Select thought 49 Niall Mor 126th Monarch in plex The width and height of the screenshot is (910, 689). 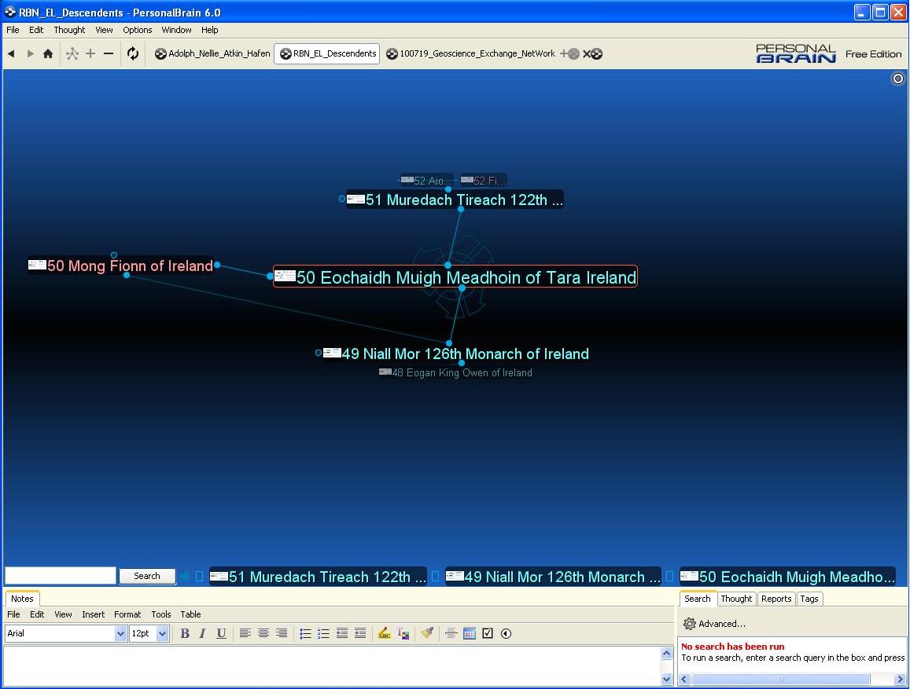[456, 354]
